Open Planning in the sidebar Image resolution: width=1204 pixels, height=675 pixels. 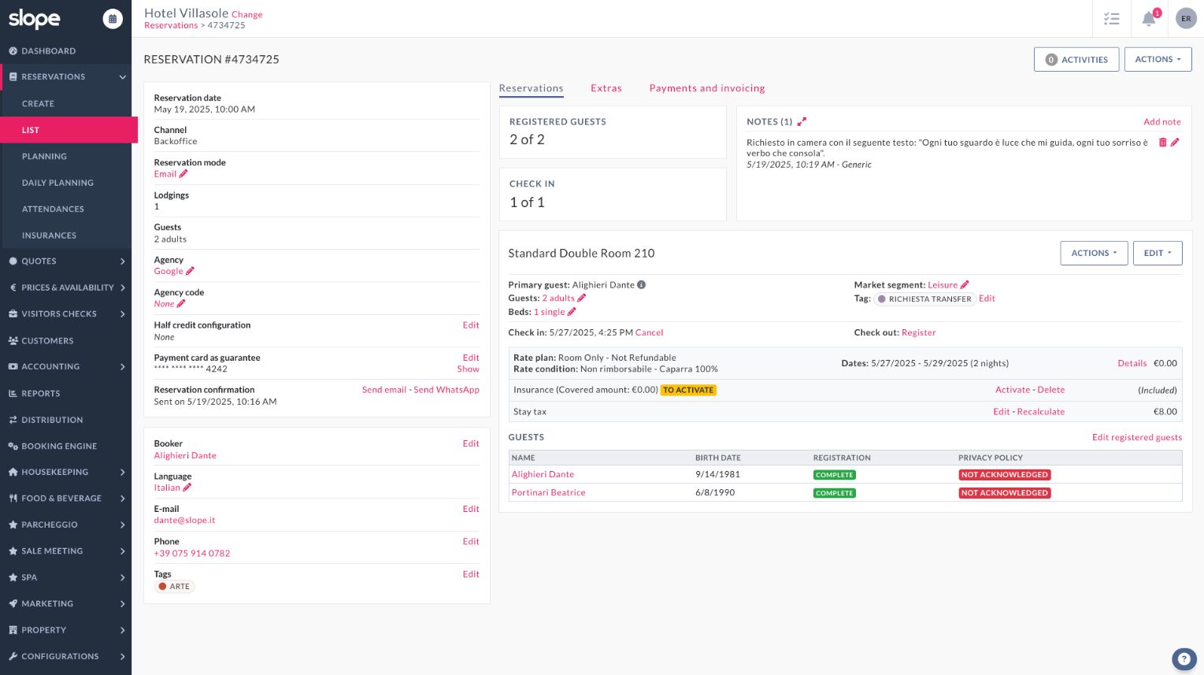44,157
